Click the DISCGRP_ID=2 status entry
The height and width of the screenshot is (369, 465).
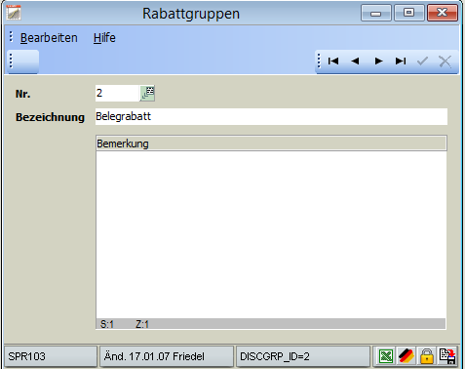(303, 356)
